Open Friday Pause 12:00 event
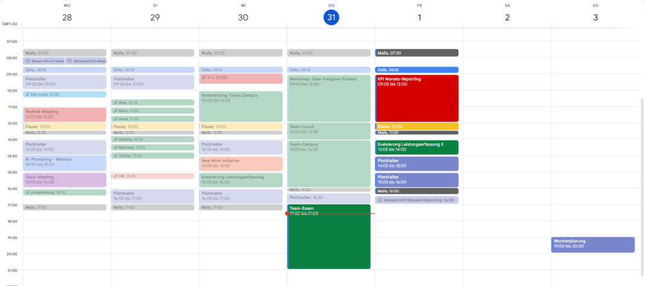The height and width of the screenshot is (286, 645). pyautogui.click(x=417, y=127)
